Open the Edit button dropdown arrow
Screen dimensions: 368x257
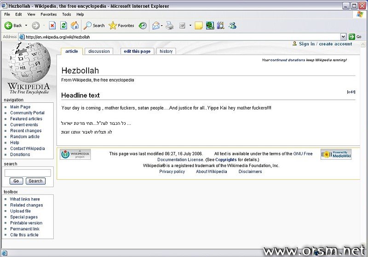click(190, 26)
